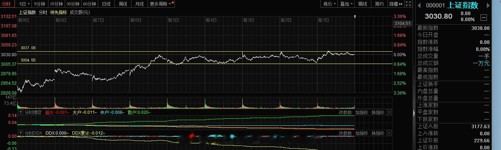This screenshot has width=501, height=150.
Task: Click the 前9日 date marker
Action: point(23,20)
